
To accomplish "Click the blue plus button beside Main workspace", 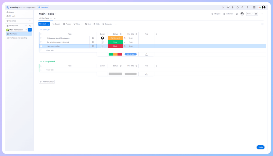I will point(30,30).
